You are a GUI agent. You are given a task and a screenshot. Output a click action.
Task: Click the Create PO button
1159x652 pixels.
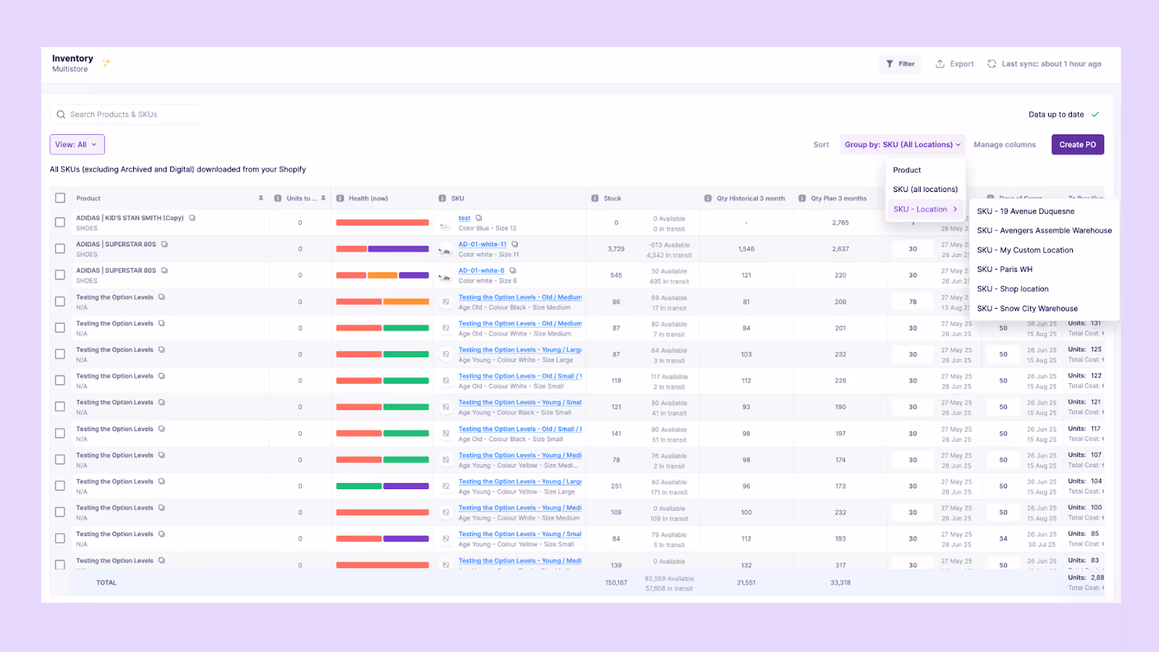[x=1078, y=144]
